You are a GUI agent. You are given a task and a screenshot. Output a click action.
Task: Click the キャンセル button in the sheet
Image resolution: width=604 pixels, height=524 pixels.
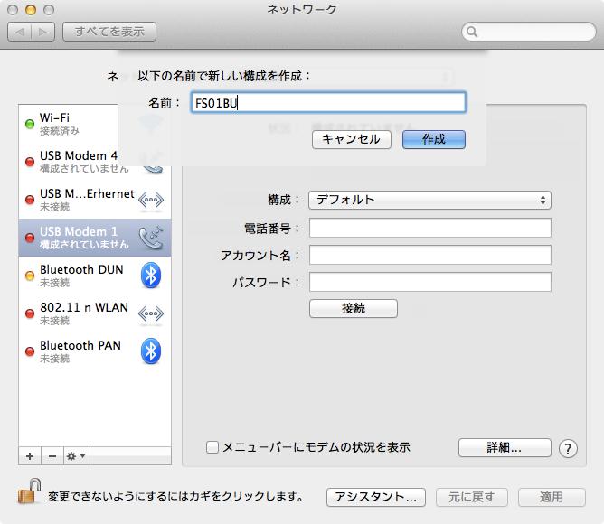[x=352, y=139]
